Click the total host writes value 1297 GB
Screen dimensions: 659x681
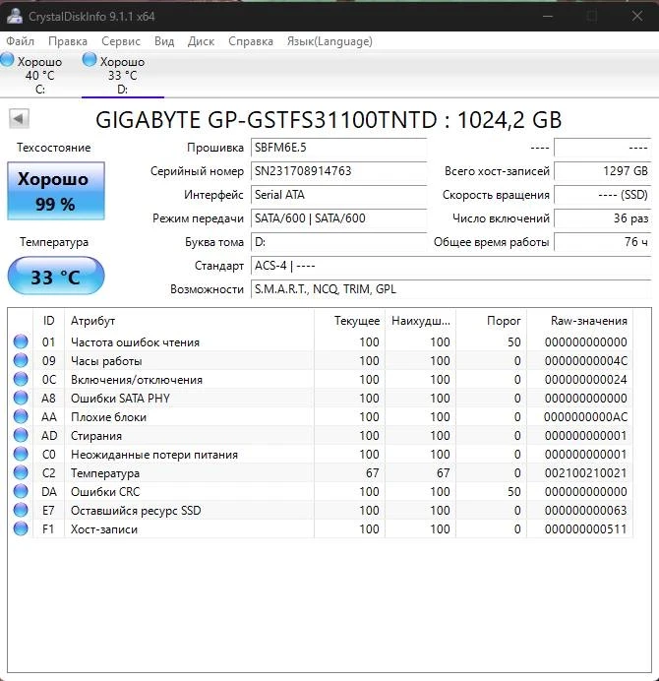pos(603,171)
